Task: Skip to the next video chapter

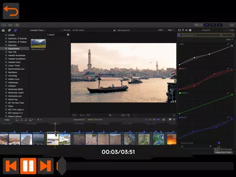Action: (46, 166)
